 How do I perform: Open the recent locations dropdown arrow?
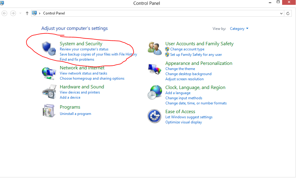click(21, 13)
